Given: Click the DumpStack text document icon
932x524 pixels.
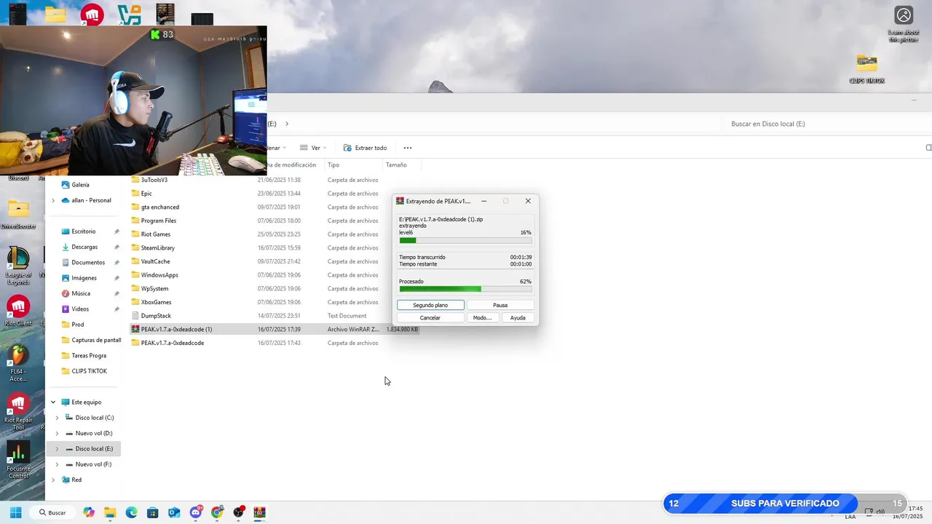Looking at the screenshot, I should (x=135, y=316).
